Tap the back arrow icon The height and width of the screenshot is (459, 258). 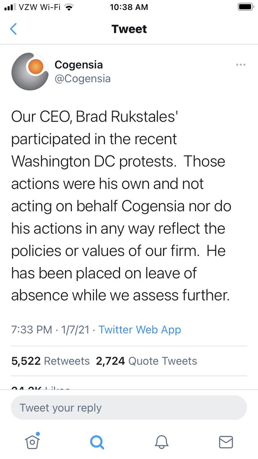13,29
